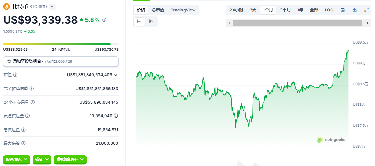Click the Bitcoin orange logo icon
The width and height of the screenshot is (375, 166).
(7, 7)
